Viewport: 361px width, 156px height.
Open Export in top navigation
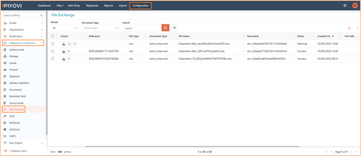pos(123,6)
